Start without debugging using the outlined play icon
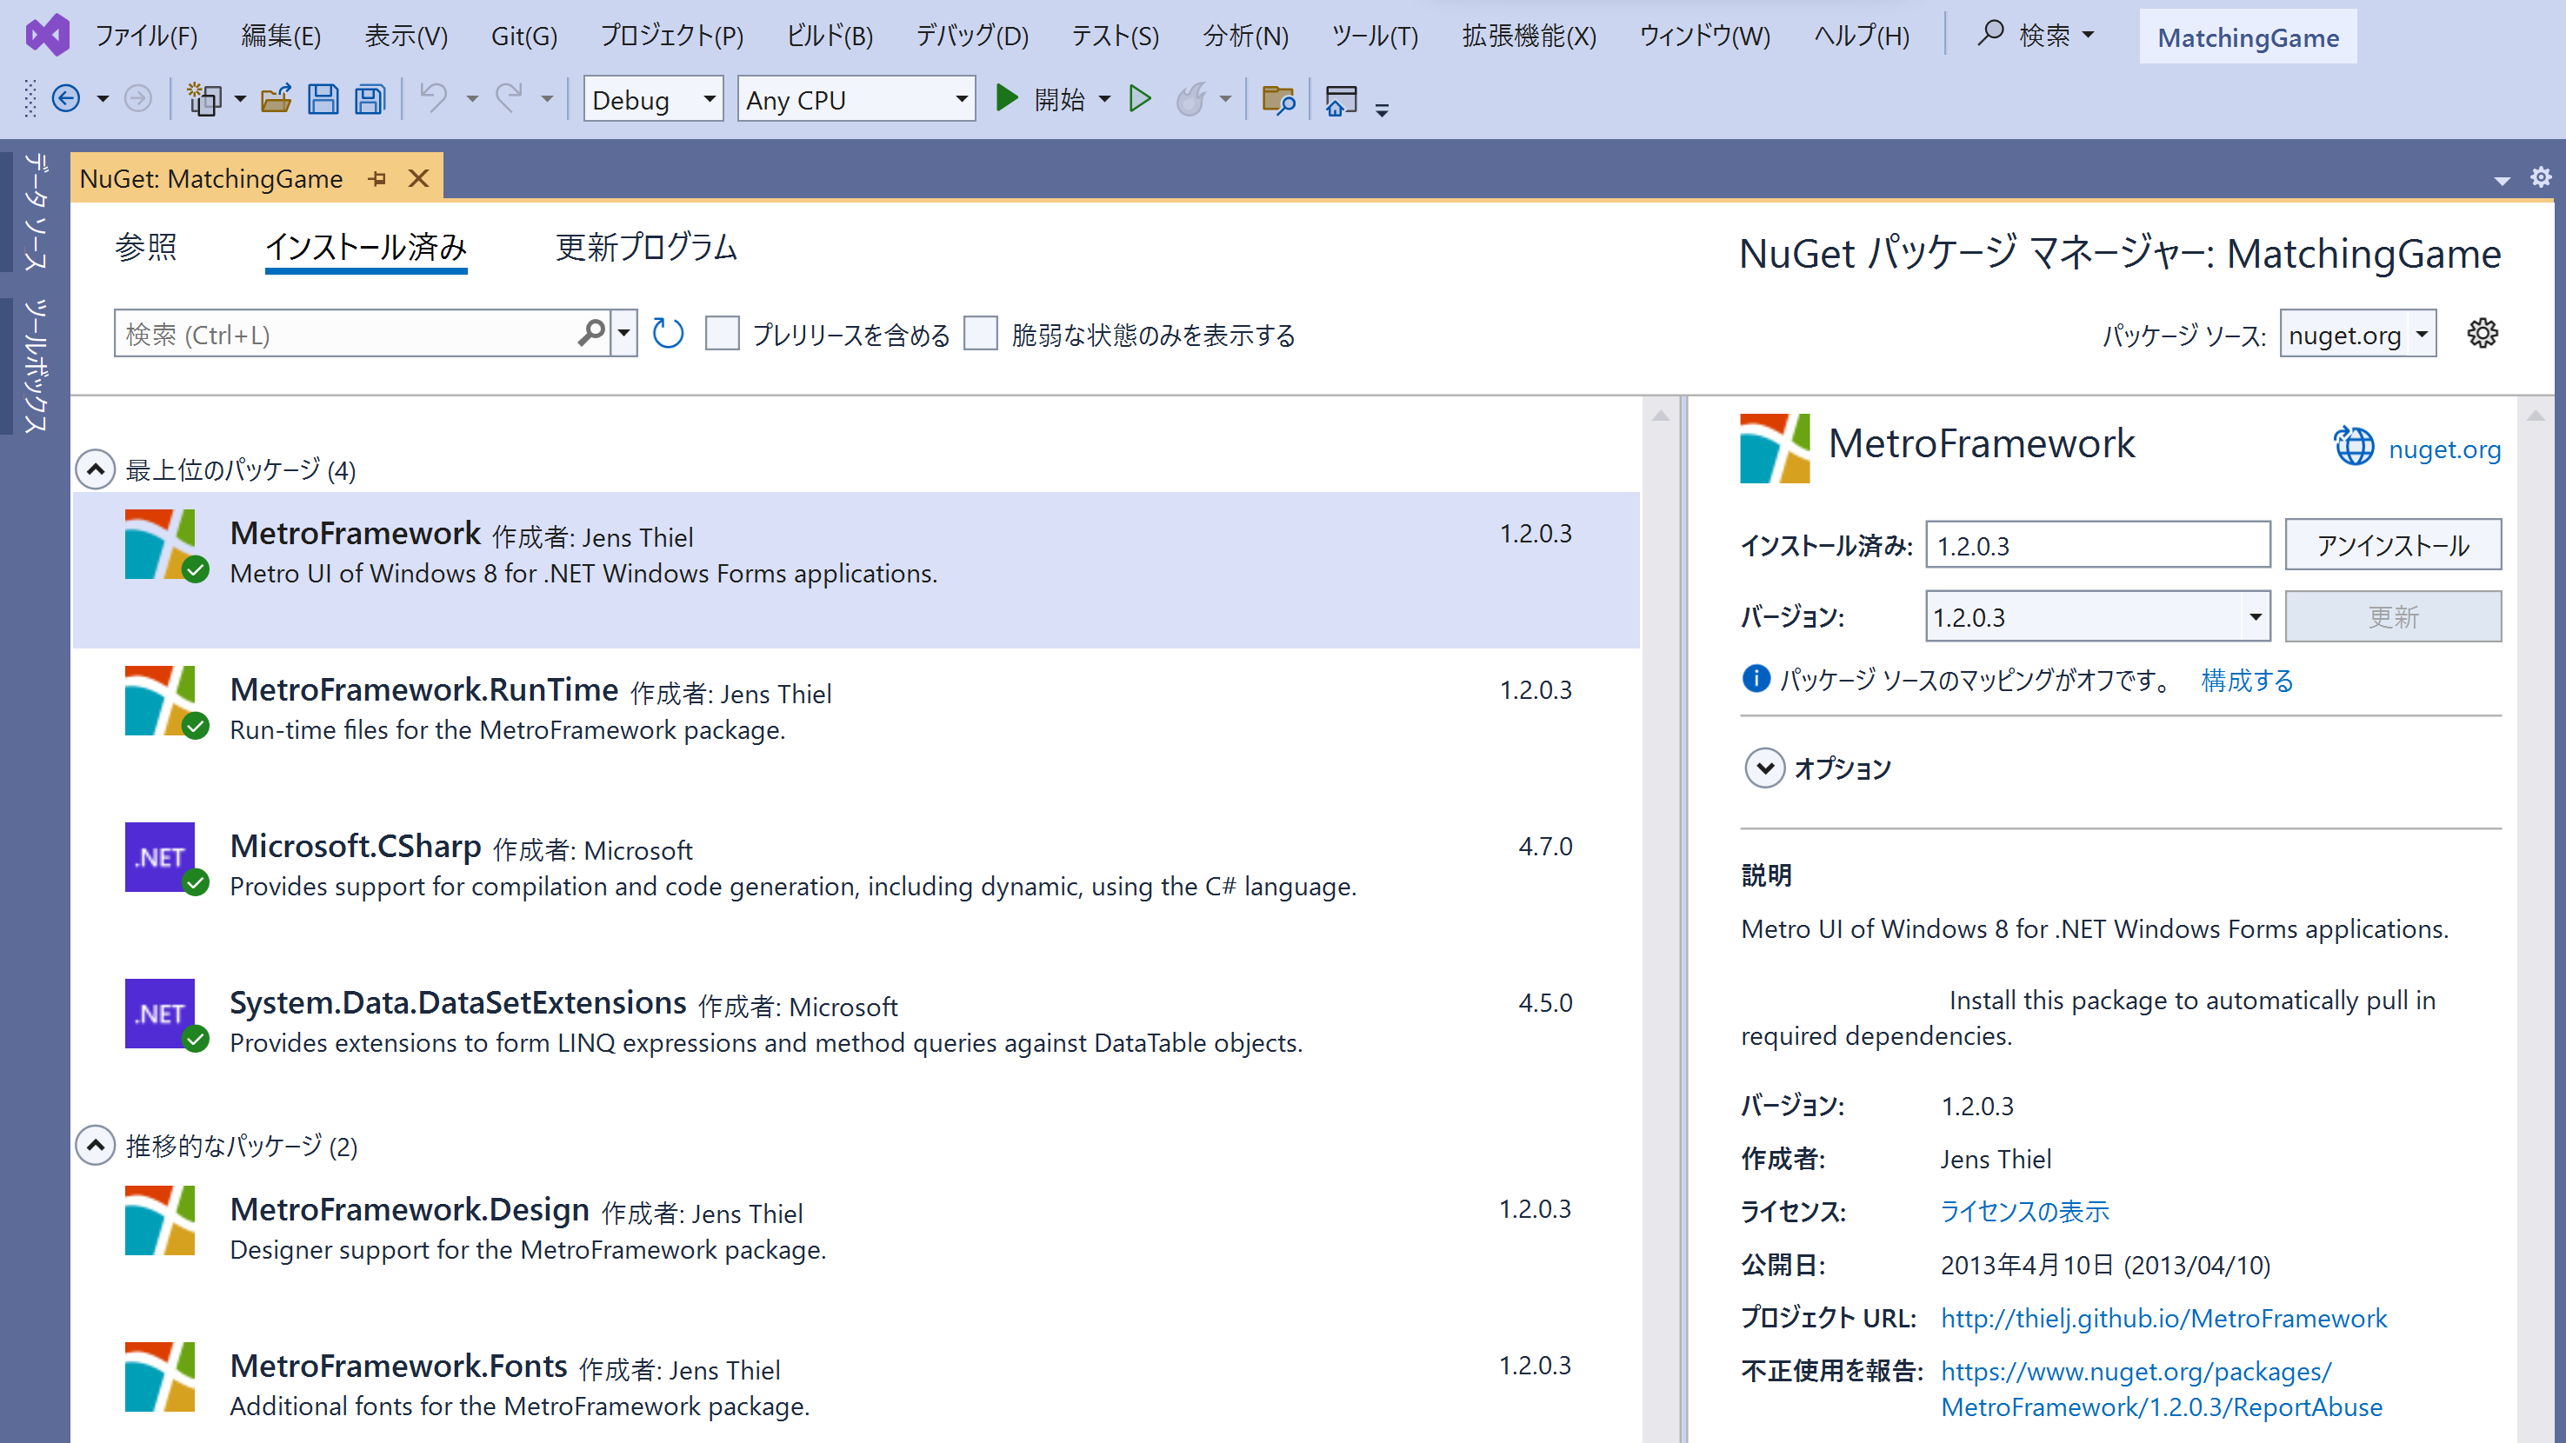 click(1140, 97)
